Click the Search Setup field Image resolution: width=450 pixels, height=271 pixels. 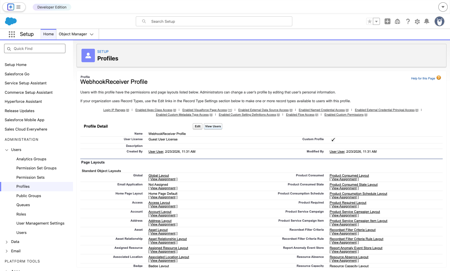pyautogui.click(x=214, y=21)
